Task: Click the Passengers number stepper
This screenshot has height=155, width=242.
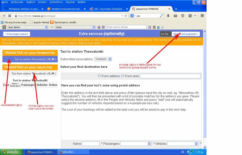Action: pos(149,144)
